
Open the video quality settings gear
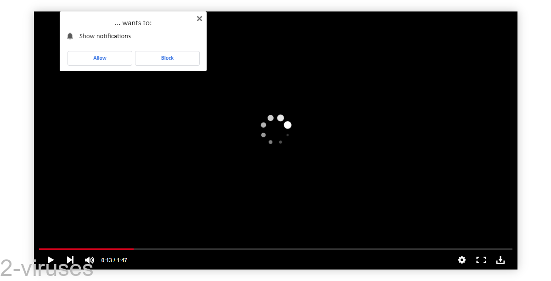tap(461, 260)
